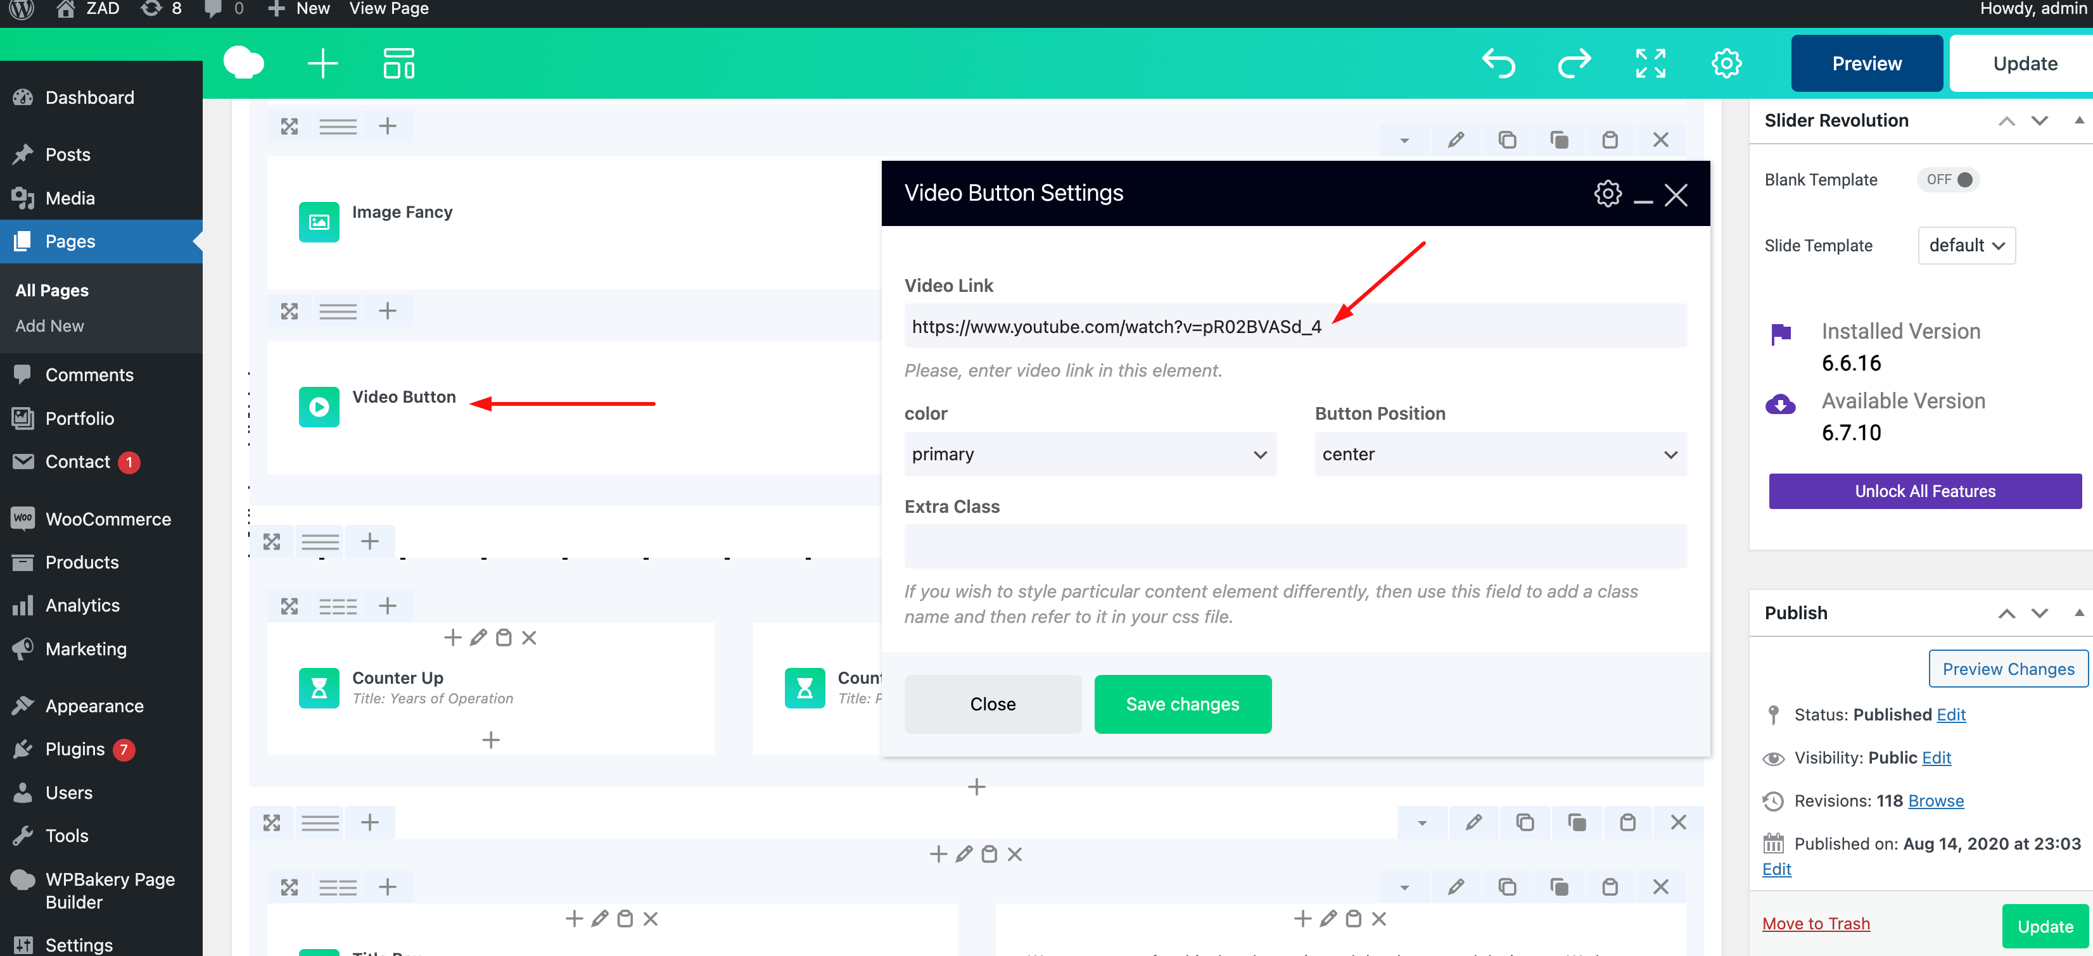Open Button Position dropdown set to center

1500,454
